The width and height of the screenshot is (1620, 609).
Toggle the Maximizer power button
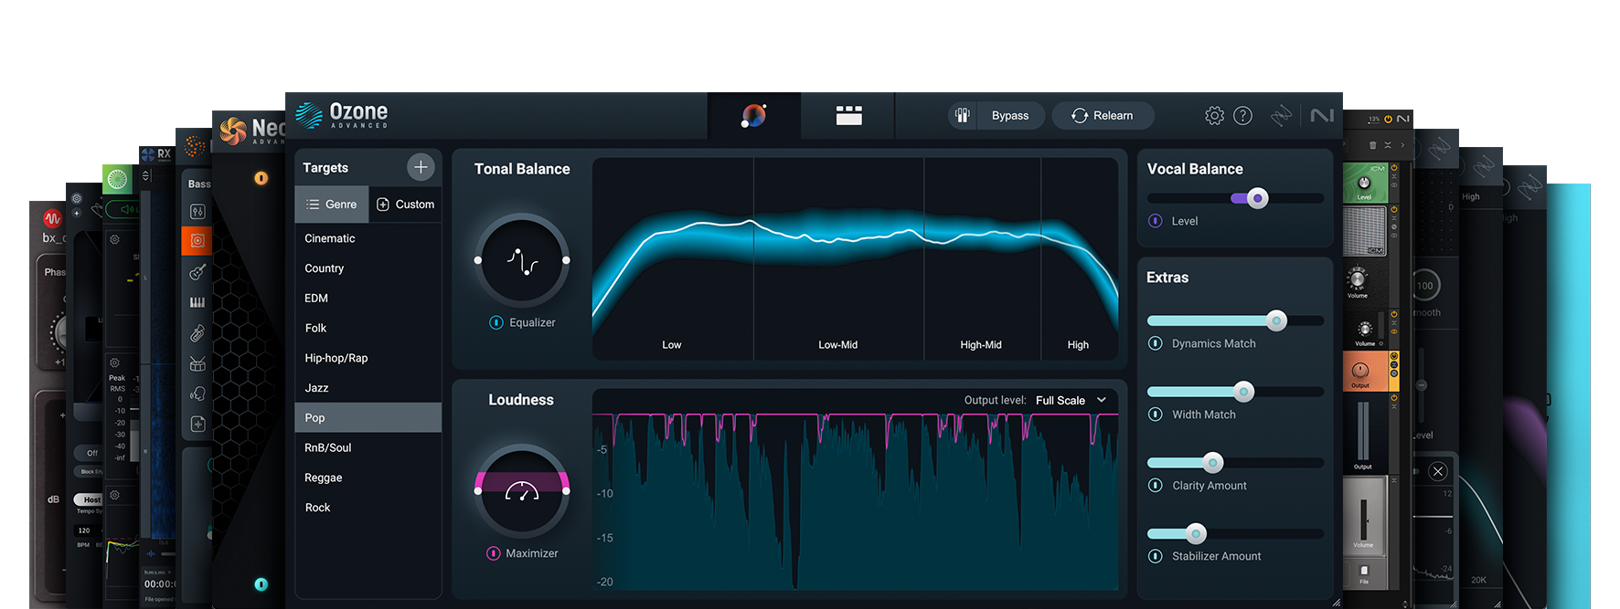pyautogui.click(x=494, y=553)
